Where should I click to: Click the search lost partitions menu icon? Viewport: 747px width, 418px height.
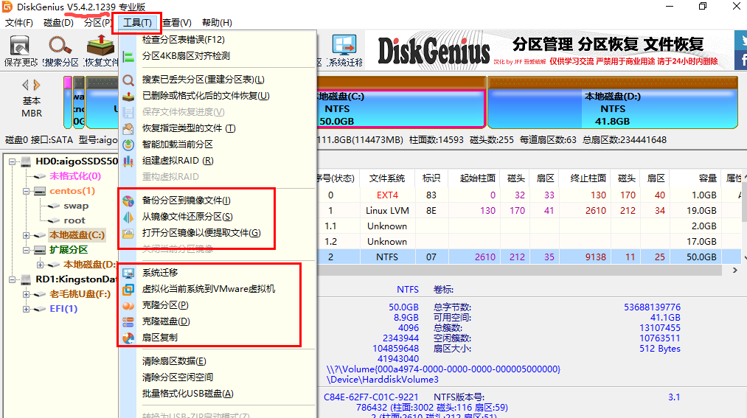[128, 80]
